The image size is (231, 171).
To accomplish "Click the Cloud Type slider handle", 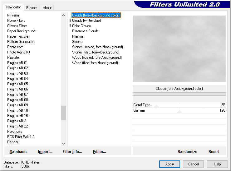I will click(x=156, y=106).
